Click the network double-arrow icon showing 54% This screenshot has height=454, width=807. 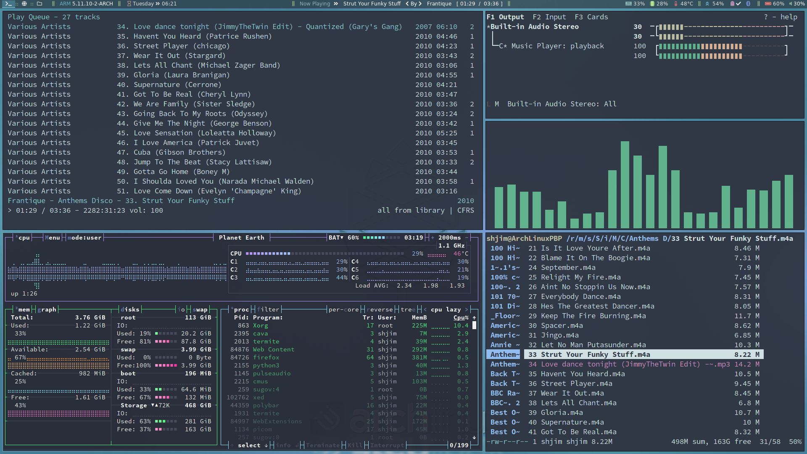tap(707, 4)
